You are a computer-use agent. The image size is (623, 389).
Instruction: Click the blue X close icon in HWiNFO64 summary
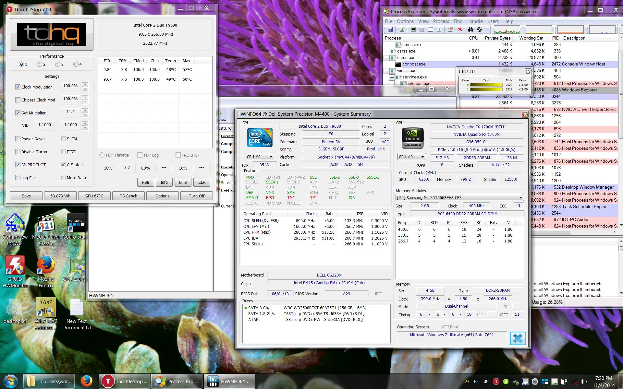(x=518, y=338)
